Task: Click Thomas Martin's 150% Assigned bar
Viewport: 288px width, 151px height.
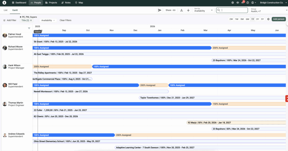Action: (x=249, y=104)
